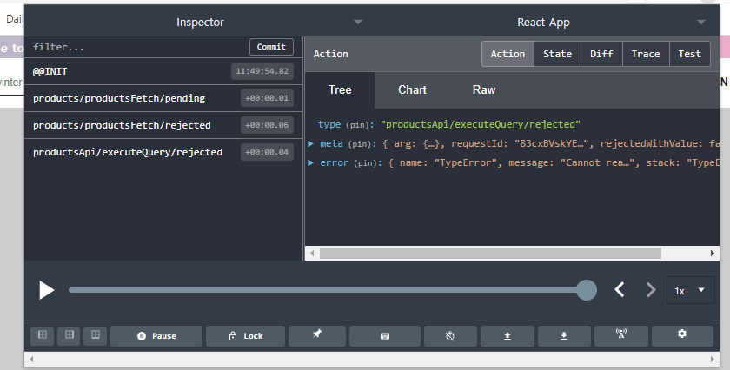The height and width of the screenshot is (370, 730).
Task: Toggle the slider timer icon
Action: tap(450, 336)
